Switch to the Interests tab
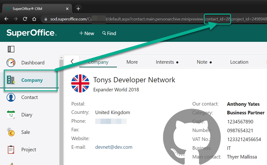Image resolution: width=267 pixels, height=165 pixels. [167, 62]
